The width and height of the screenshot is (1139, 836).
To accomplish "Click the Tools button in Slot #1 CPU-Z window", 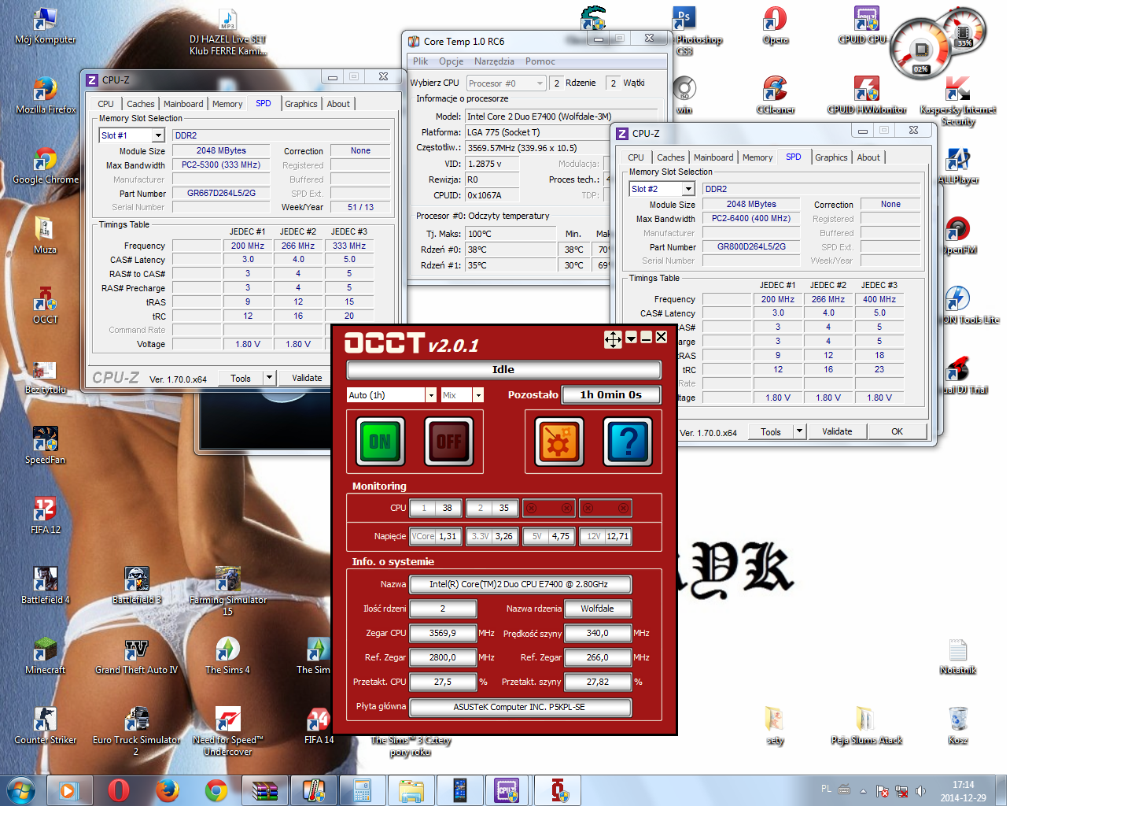I will (x=241, y=378).
